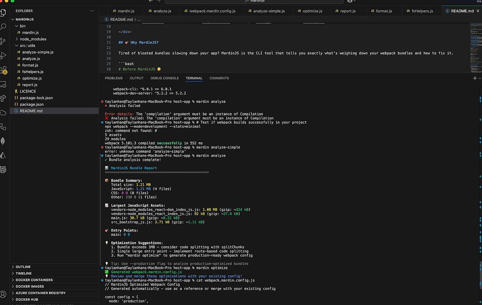
Task: Expand the TIMELINE section
Action: point(55,274)
